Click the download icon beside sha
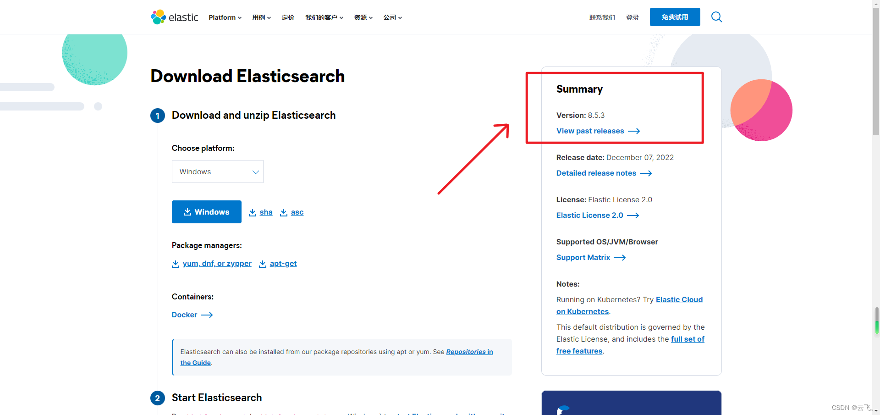Screen dimensions: 880x415 tap(253, 212)
